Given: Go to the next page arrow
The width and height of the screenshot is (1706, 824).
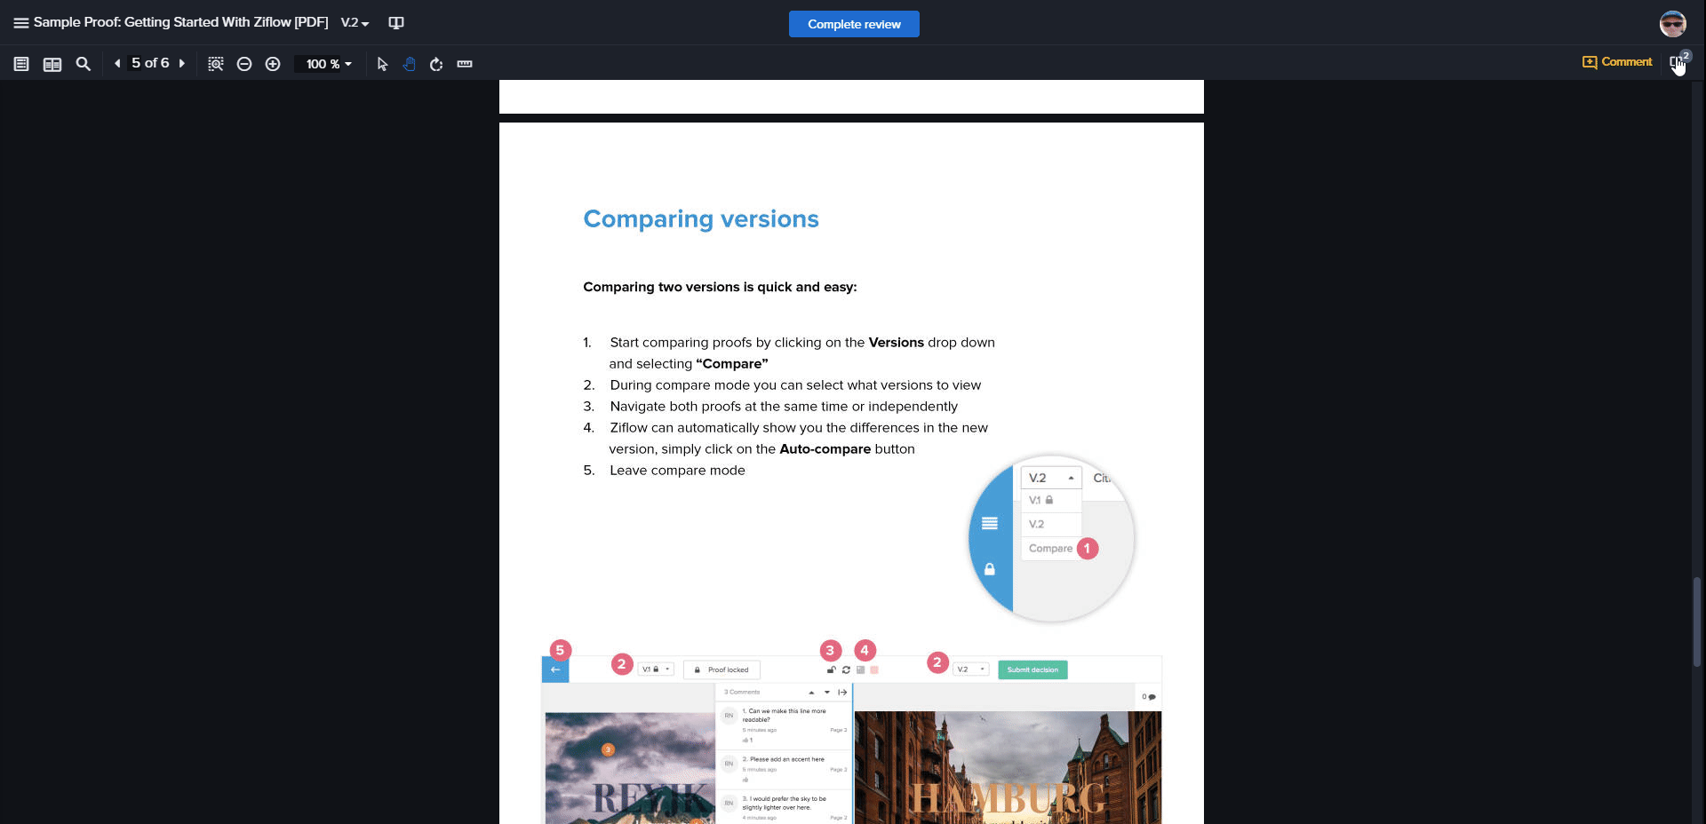Looking at the screenshot, I should [x=181, y=63].
